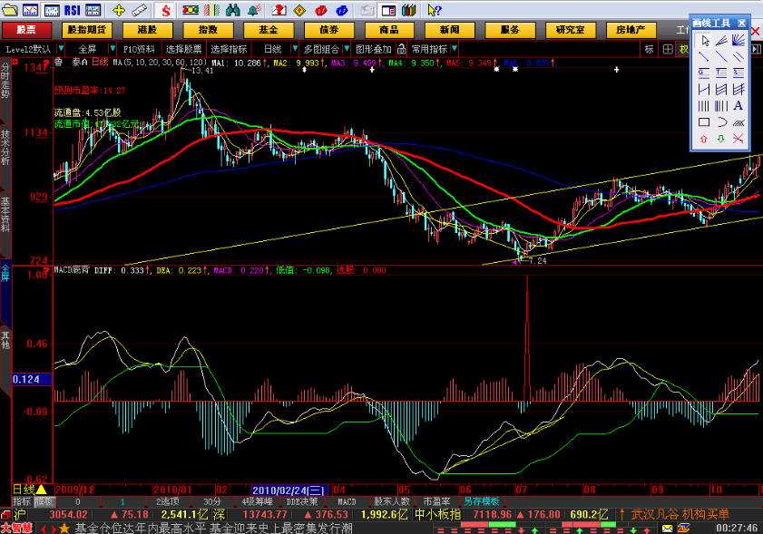Switch to the 基金 tab

(269, 30)
